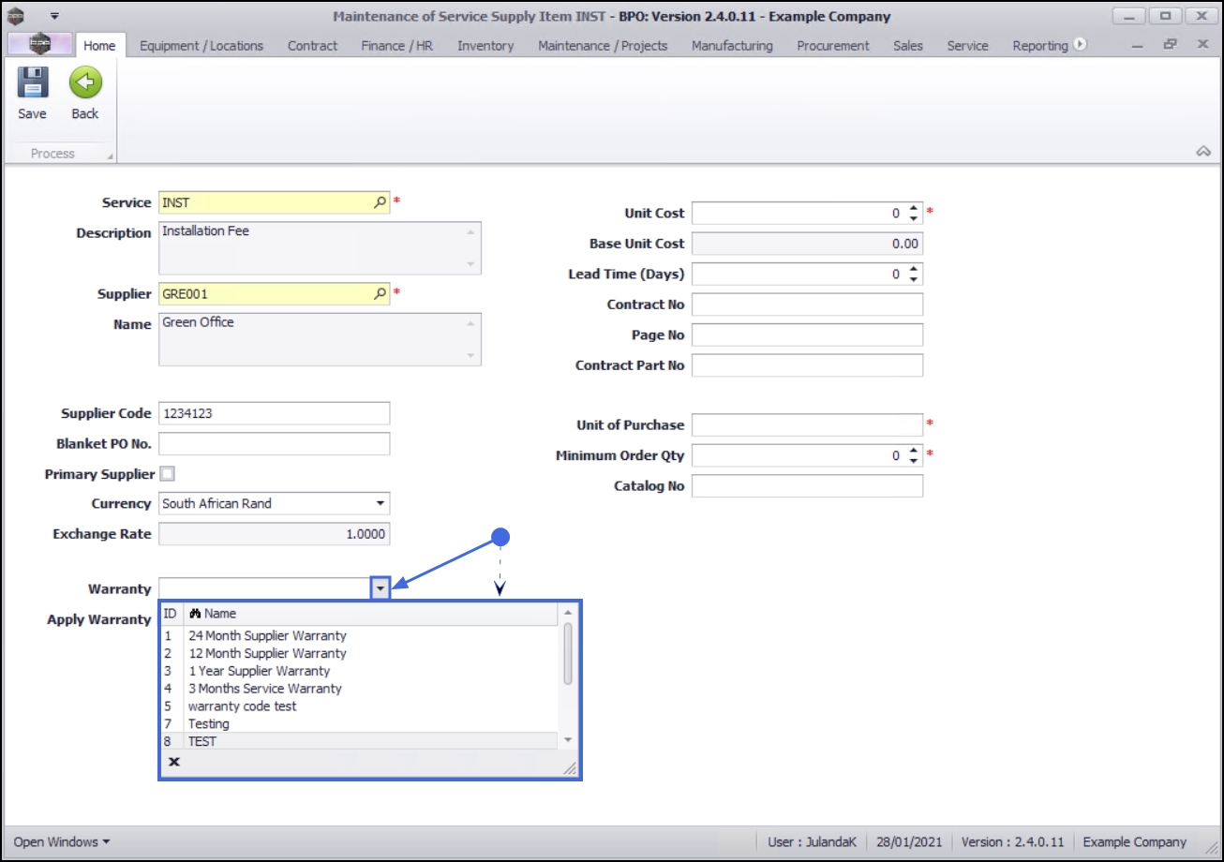Select 24 Month Supplier Warranty from the list
The image size is (1224, 862).
(360, 635)
